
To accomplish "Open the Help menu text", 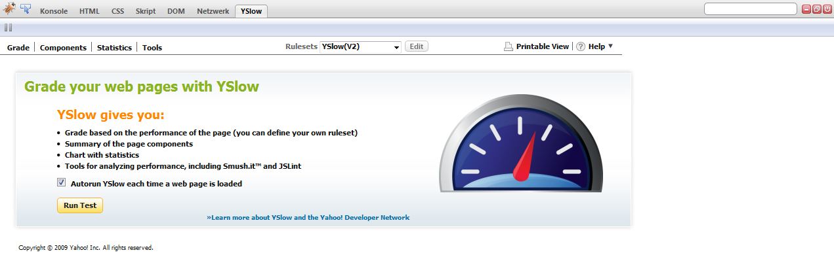I will coord(596,46).
